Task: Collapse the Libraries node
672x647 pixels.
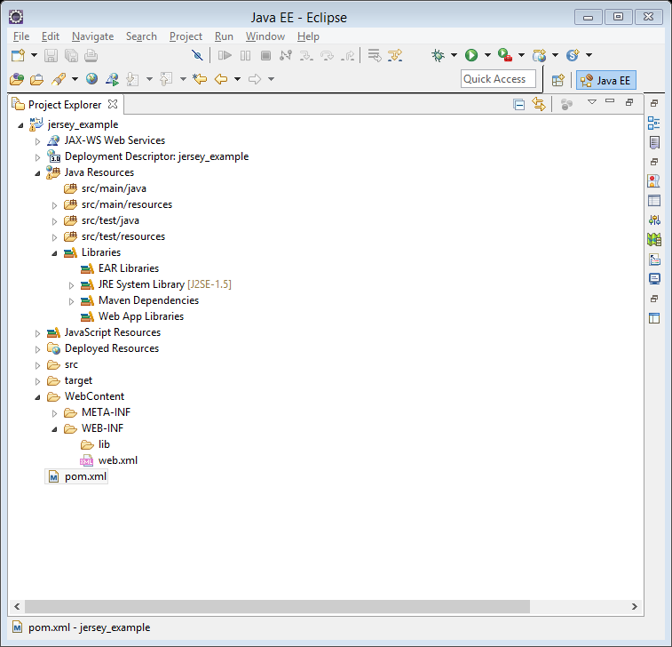Action: (x=54, y=253)
